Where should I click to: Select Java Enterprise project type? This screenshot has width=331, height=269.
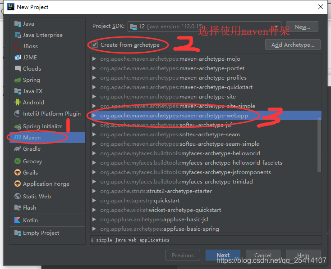pyautogui.click(x=47, y=35)
